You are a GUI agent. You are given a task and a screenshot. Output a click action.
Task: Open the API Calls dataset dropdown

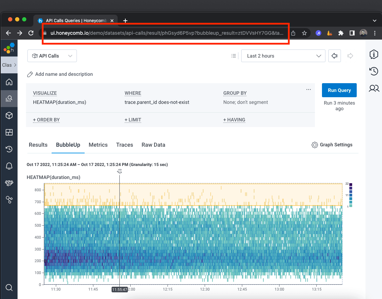point(52,56)
